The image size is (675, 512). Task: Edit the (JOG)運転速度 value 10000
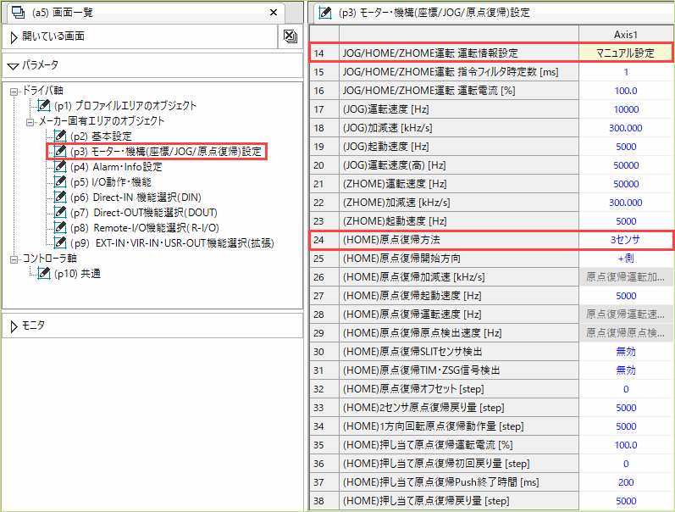(x=626, y=109)
